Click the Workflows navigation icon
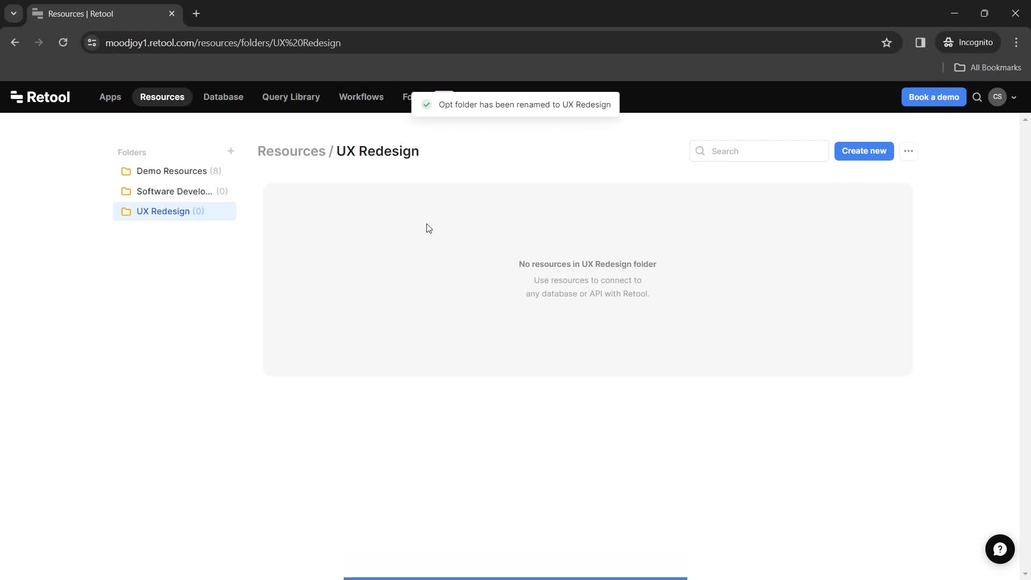Image resolution: width=1031 pixels, height=580 pixels. (x=362, y=97)
